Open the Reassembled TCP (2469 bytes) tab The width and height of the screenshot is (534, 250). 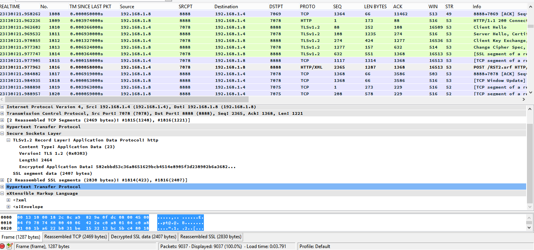click(76, 237)
